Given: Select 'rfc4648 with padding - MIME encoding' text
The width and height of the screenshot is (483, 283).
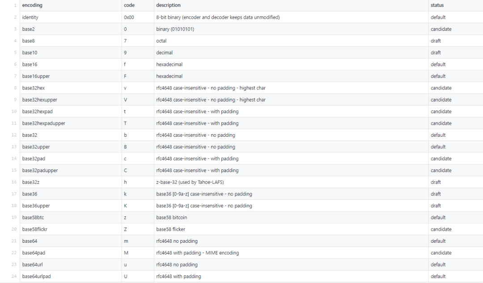Looking at the screenshot, I should point(198,253).
